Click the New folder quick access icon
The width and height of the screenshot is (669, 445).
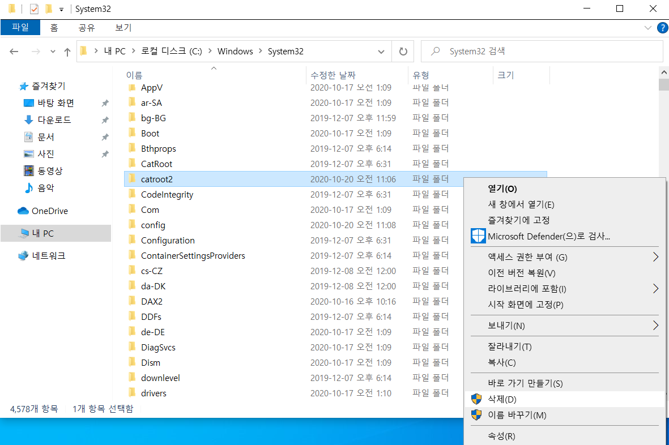click(x=49, y=8)
